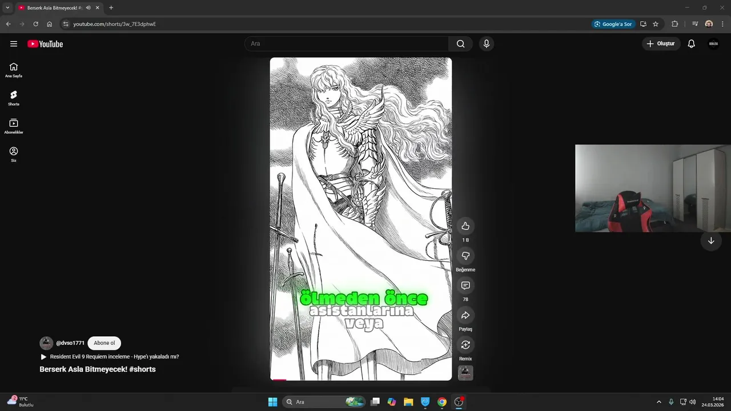The width and height of the screenshot is (731, 411).
Task: Reload the page
Action: click(x=35, y=24)
